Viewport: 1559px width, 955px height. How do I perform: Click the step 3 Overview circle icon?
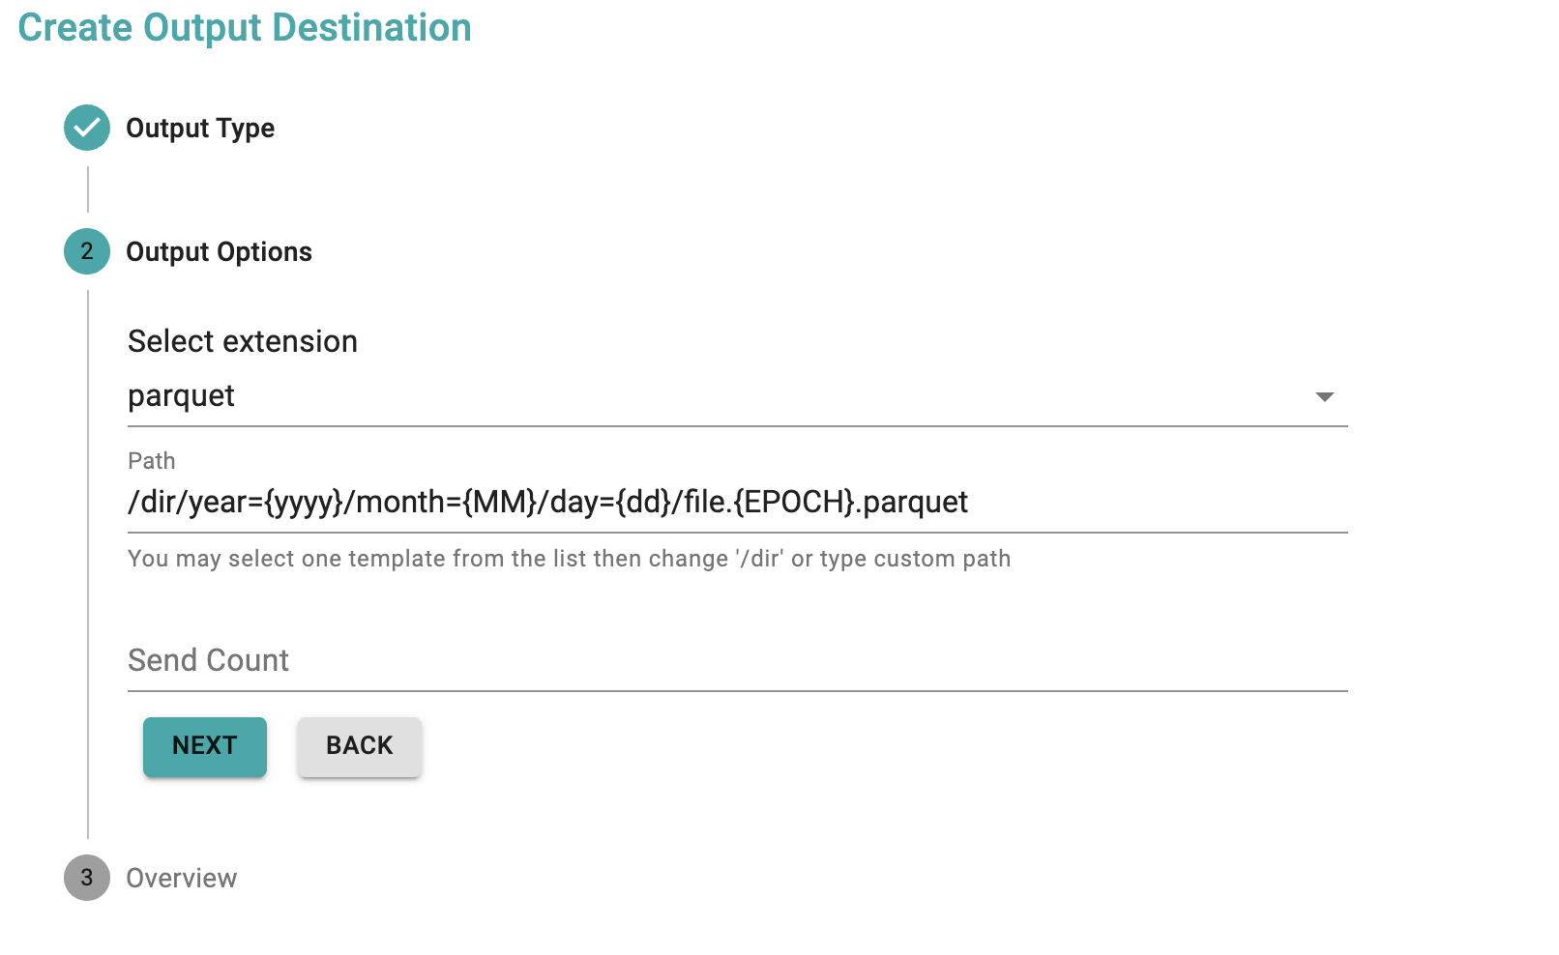click(x=87, y=878)
